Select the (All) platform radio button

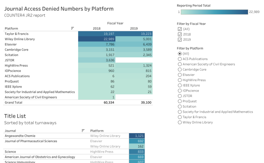[180, 53]
